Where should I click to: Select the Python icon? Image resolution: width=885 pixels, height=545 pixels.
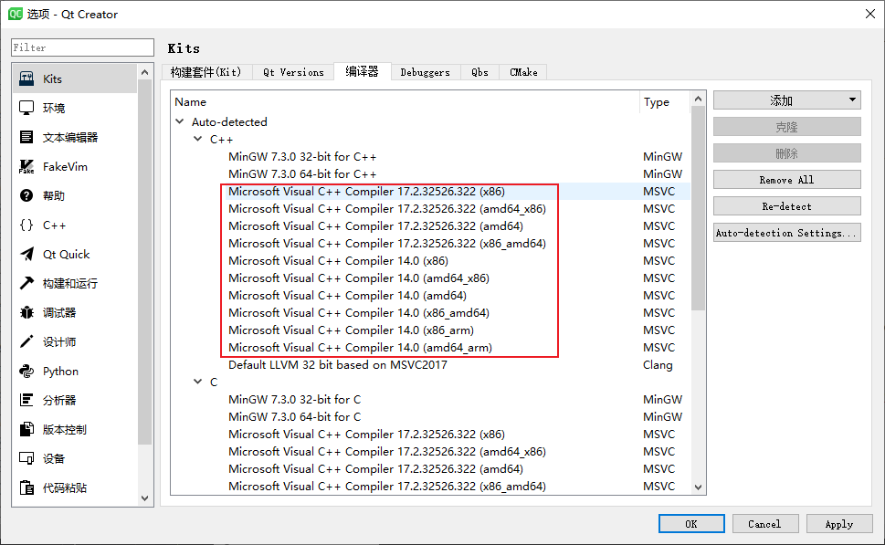pos(26,372)
